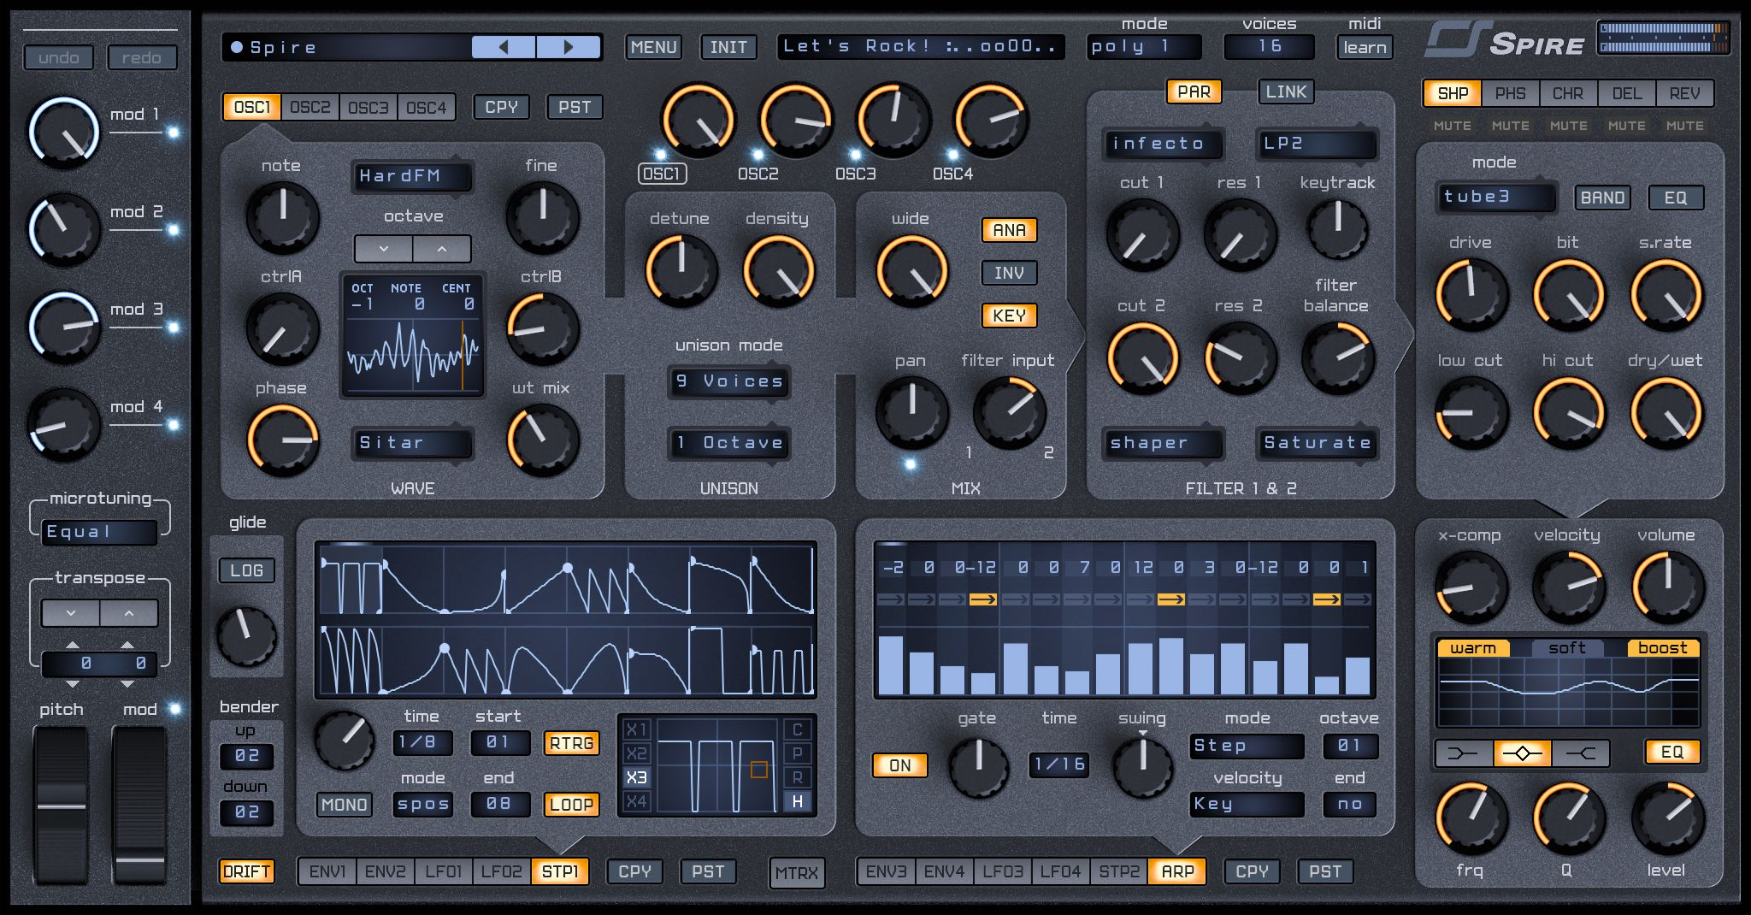
Task: Open the MTRX modulation matrix
Action: tap(797, 873)
